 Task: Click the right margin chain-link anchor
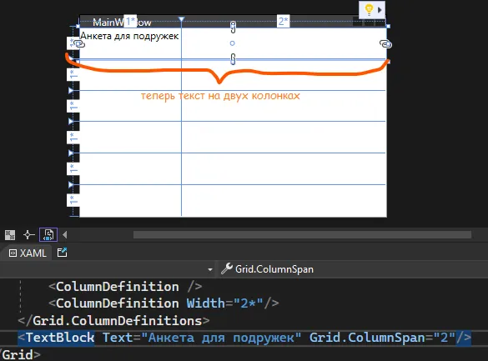point(385,44)
